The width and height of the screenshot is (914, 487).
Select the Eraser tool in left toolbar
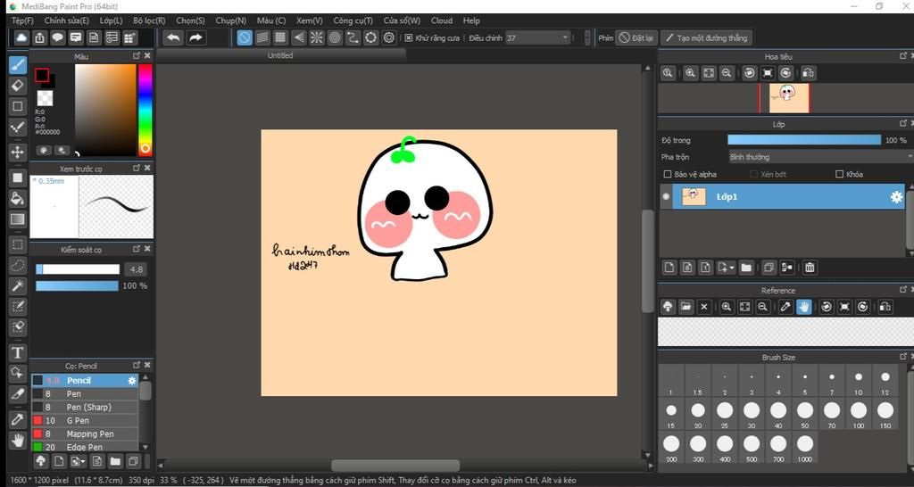coord(17,86)
